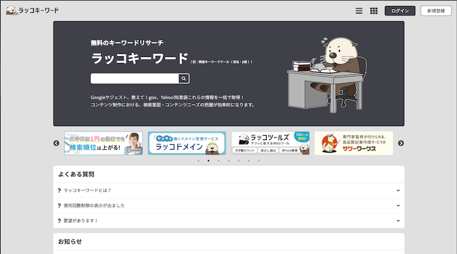Click the 新規登録 button
Image resolution: width=457 pixels, height=254 pixels.
click(436, 11)
